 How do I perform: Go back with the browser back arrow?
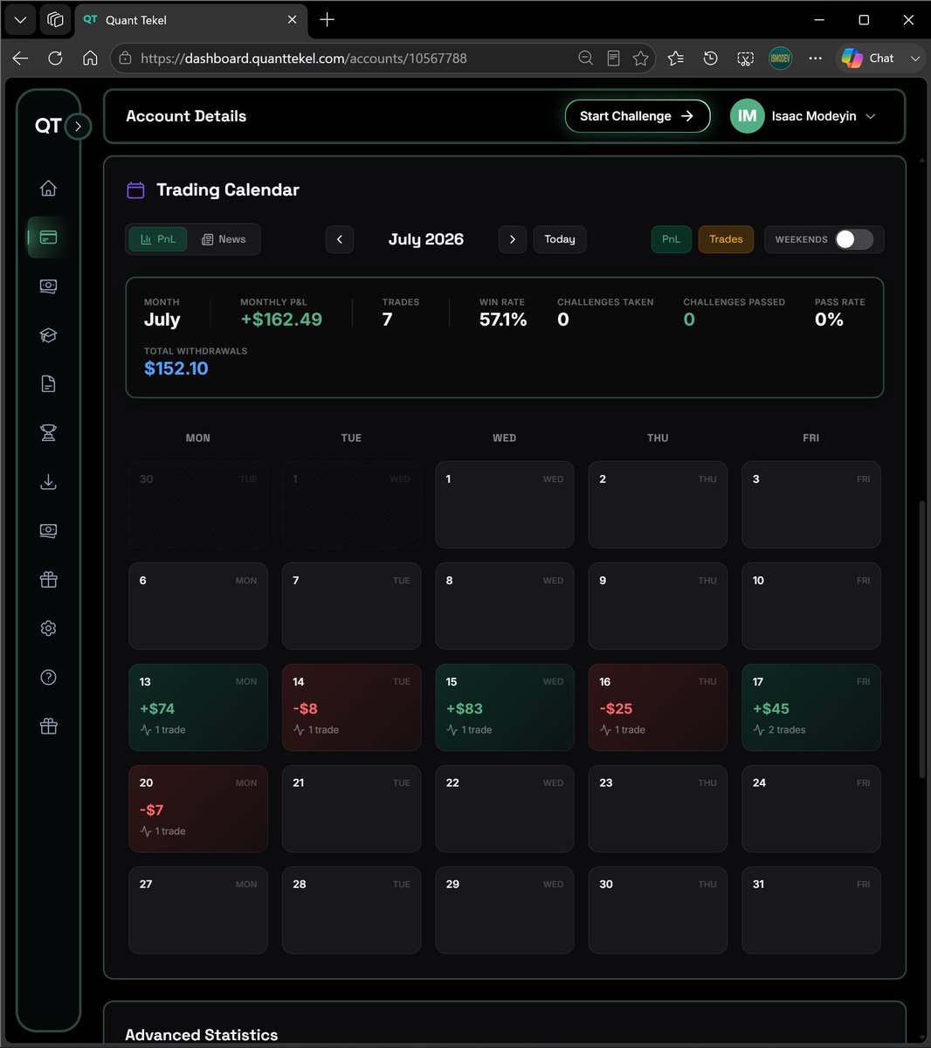20,59
